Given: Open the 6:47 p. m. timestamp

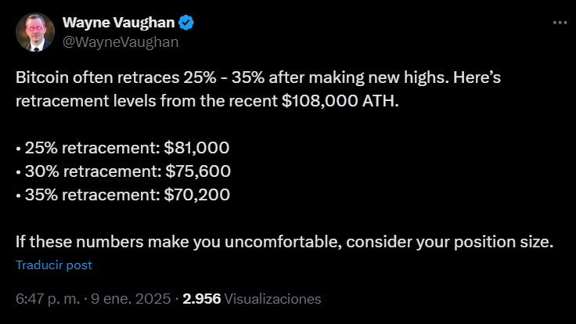Looking at the screenshot, I should [x=48, y=299].
